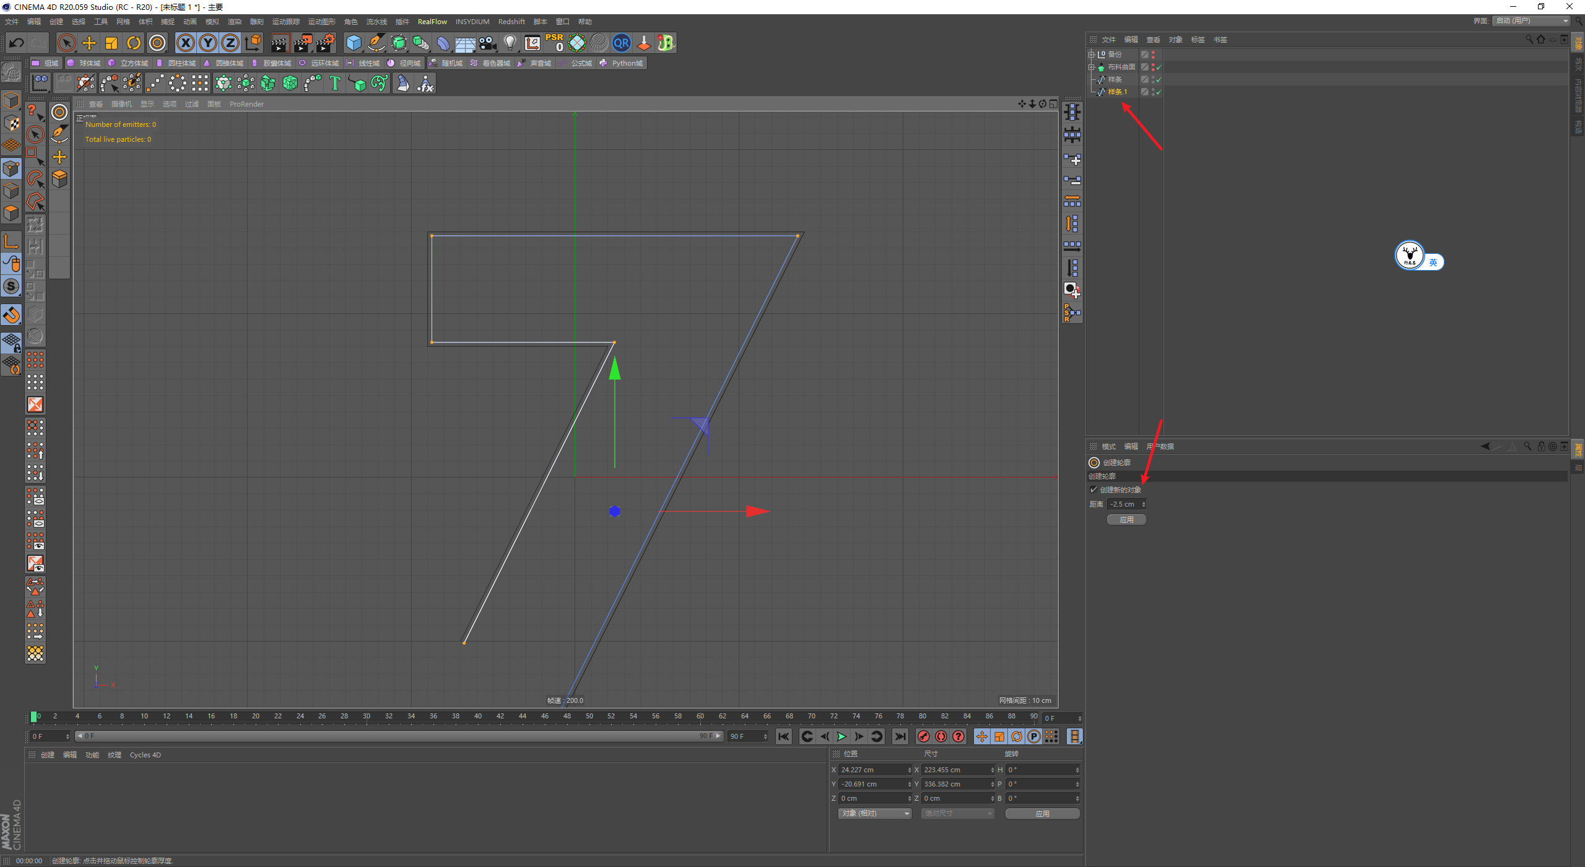Click the PSR reset icon
The width and height of the screenshot is (1585, 867).
554,43
